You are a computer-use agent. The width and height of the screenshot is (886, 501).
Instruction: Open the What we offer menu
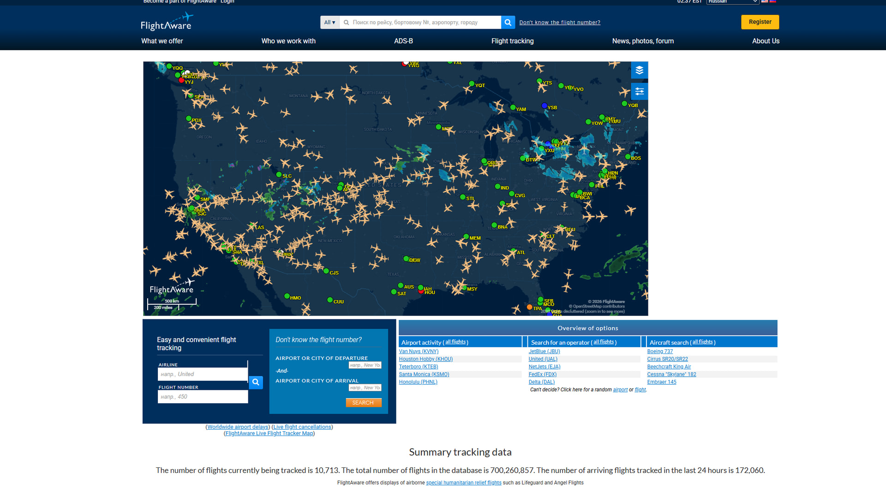162,41
